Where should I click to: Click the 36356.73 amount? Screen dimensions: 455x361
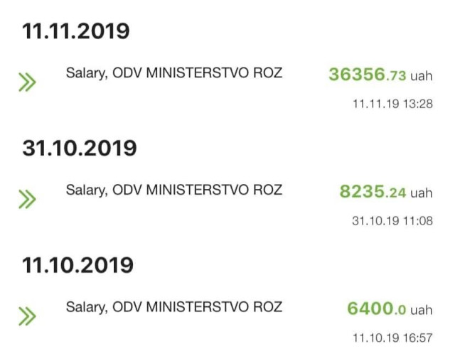click(367, 75)
